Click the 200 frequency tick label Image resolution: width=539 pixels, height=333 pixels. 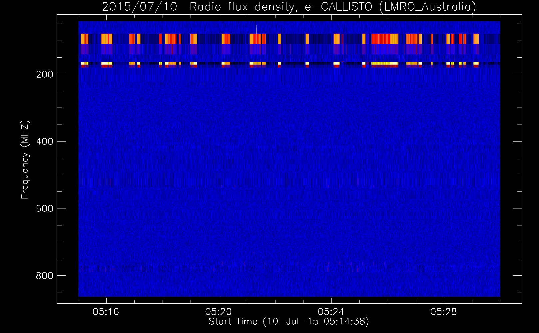click(44, 74)
